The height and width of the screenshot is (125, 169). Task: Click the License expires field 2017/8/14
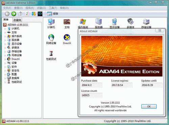click(x=122, y=85)
